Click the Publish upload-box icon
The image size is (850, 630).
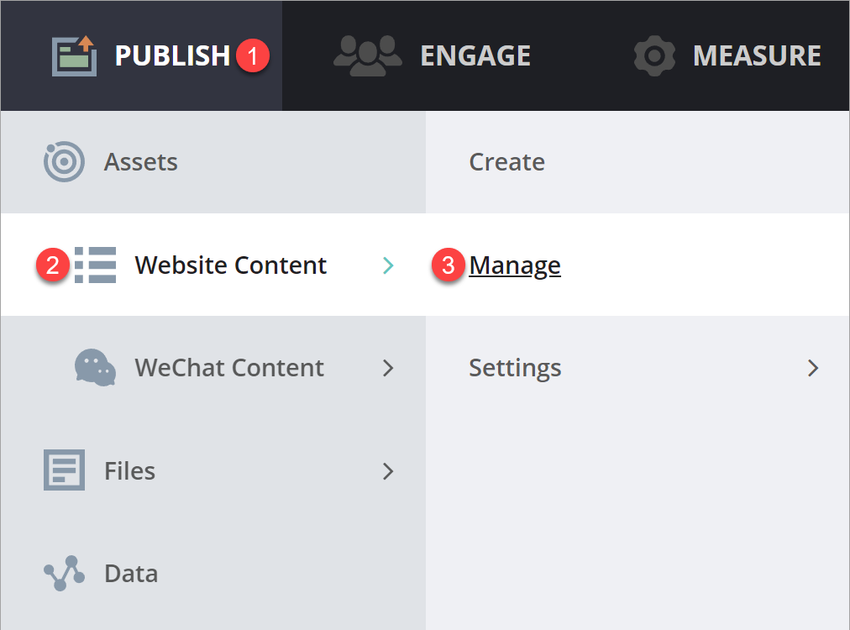[74, 55]
